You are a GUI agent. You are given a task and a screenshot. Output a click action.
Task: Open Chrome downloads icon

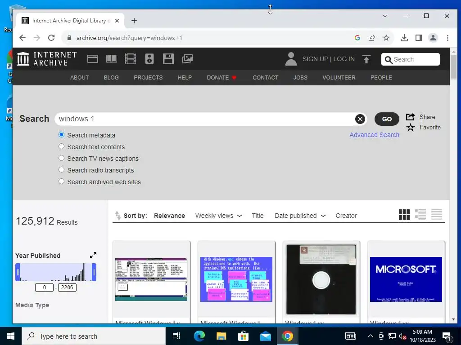coord(404,38)
